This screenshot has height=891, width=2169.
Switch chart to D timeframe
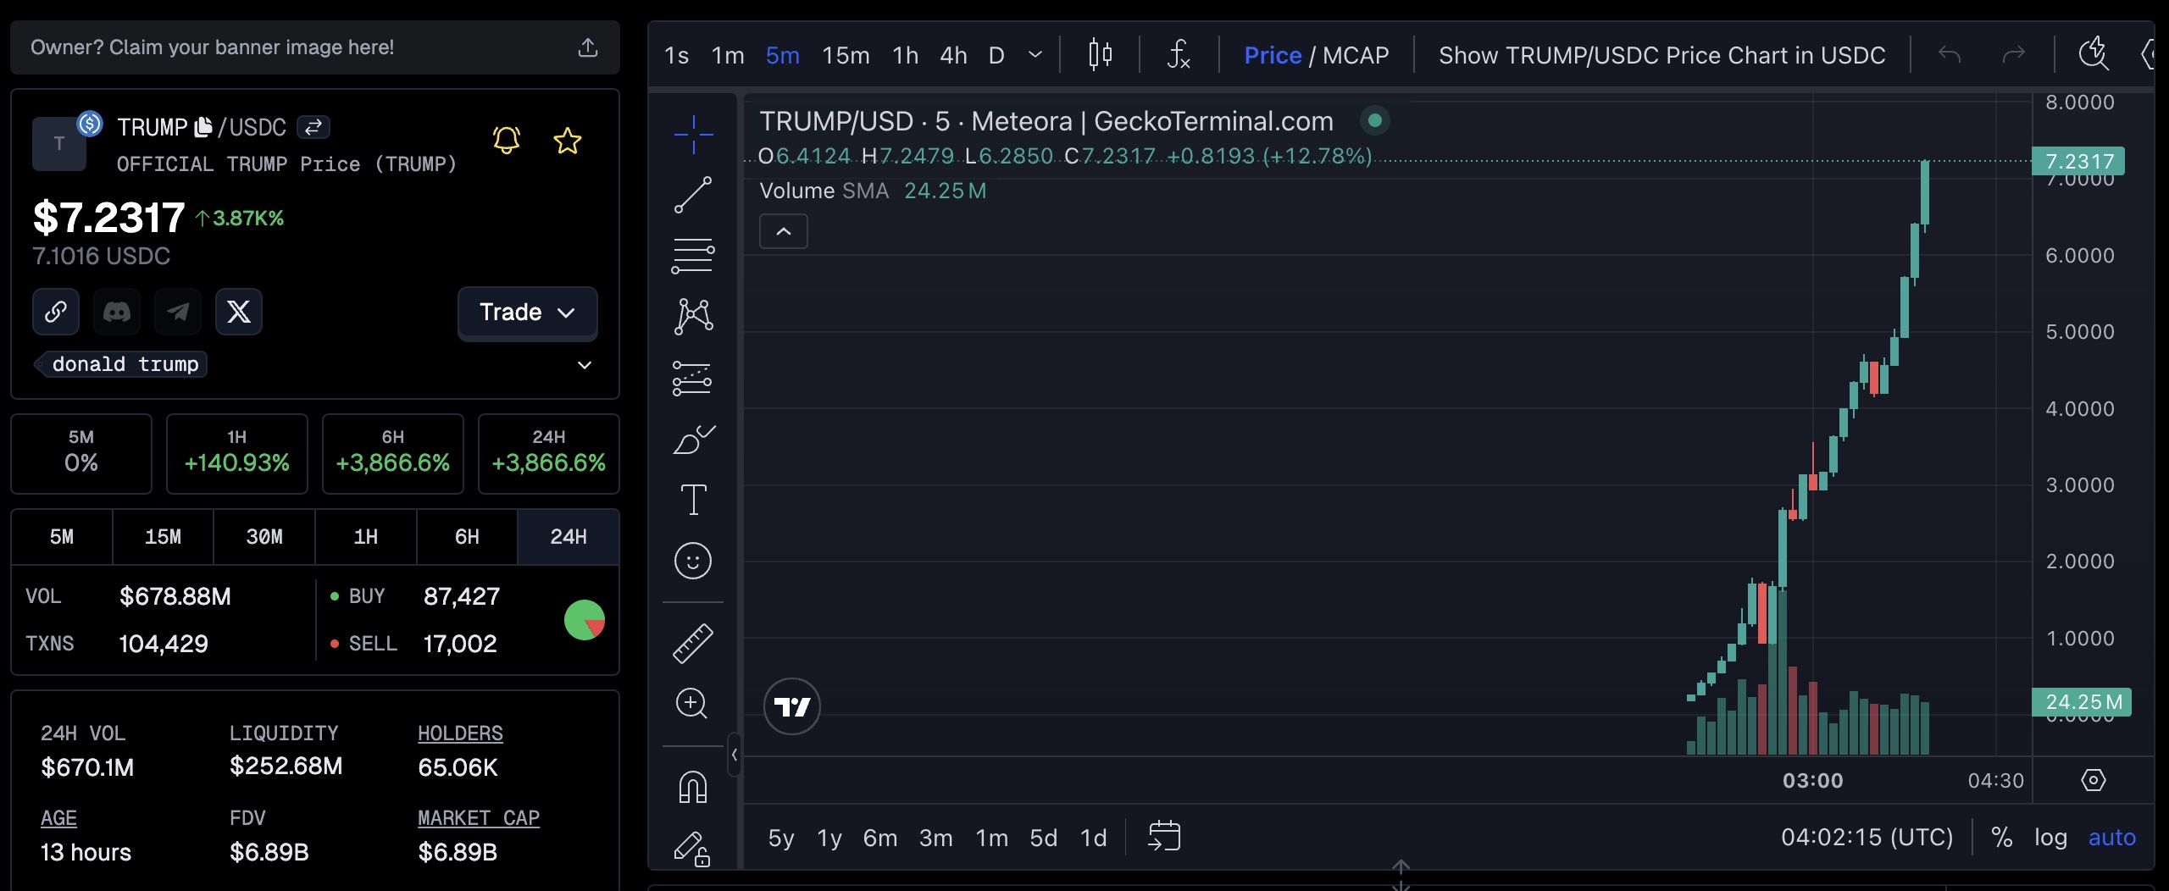tap(996, 55)
